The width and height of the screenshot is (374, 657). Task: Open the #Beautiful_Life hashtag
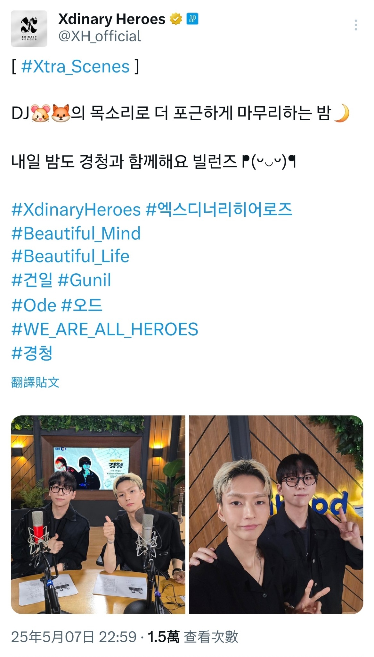pyautogui.click(x=70, y=256)
